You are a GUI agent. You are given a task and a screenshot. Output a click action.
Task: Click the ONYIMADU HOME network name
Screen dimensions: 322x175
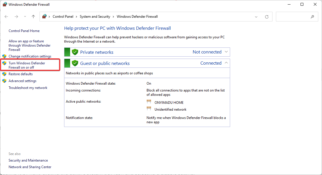[169, 103]
